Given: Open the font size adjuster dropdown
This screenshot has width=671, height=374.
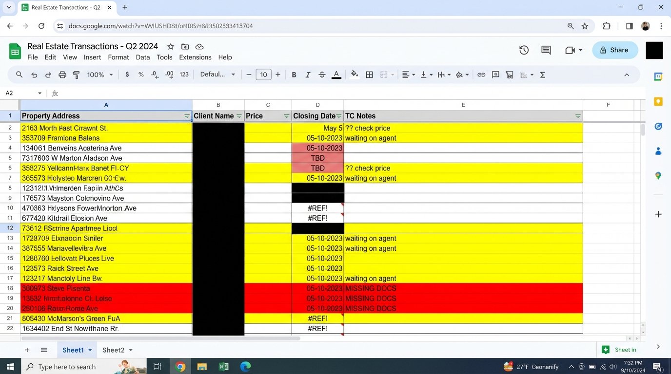Looking at the screenshot, I should coord(263,75).
